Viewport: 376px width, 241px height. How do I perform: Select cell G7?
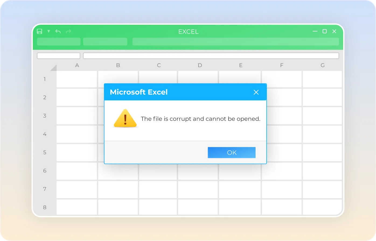click(322, 190)
